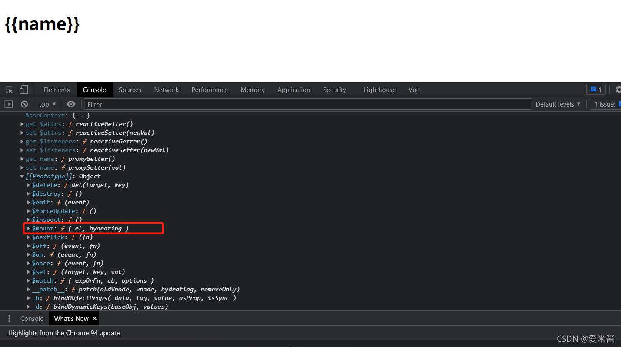Expand the set name proxySetter entry

[x=22, y=168]
